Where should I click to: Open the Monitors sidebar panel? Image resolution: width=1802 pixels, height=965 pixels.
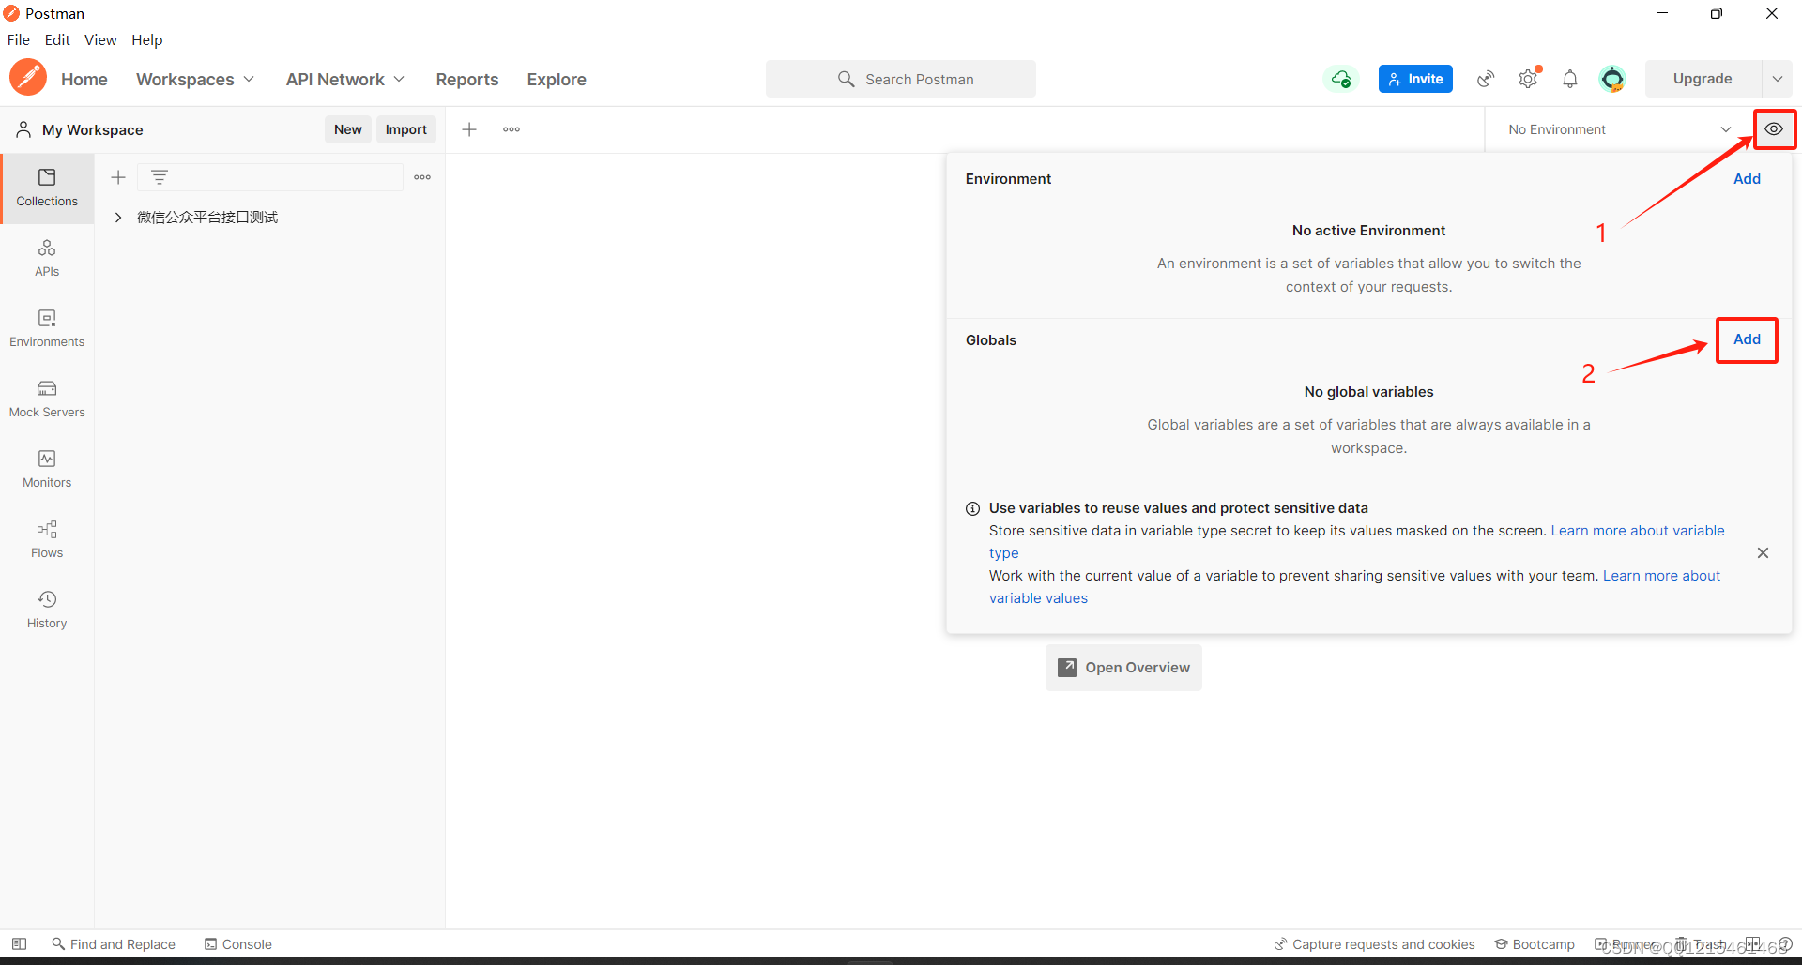(x=47, y=470)
